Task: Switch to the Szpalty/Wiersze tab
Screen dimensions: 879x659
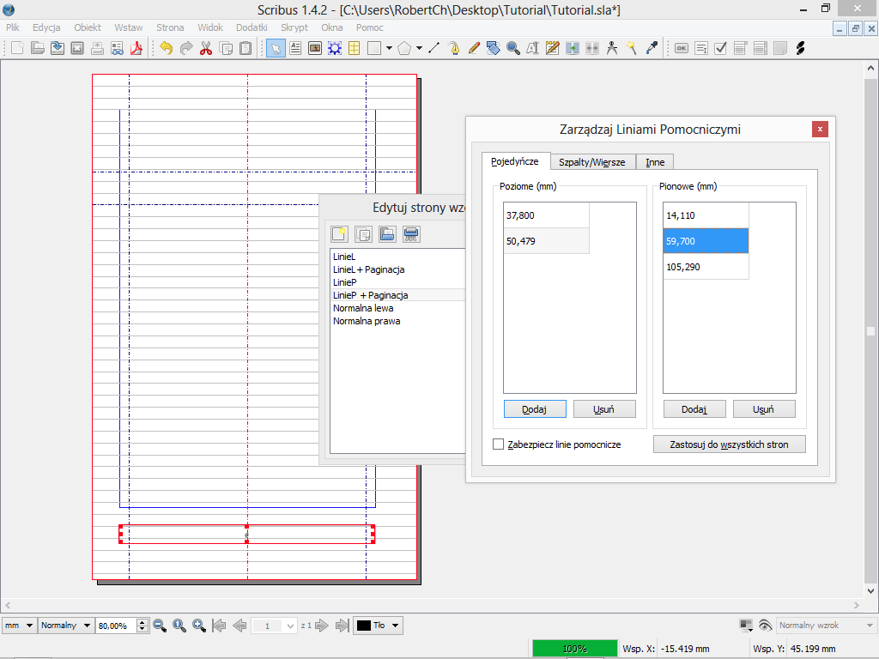Action: pyautogui.click(x=593, y=162)
